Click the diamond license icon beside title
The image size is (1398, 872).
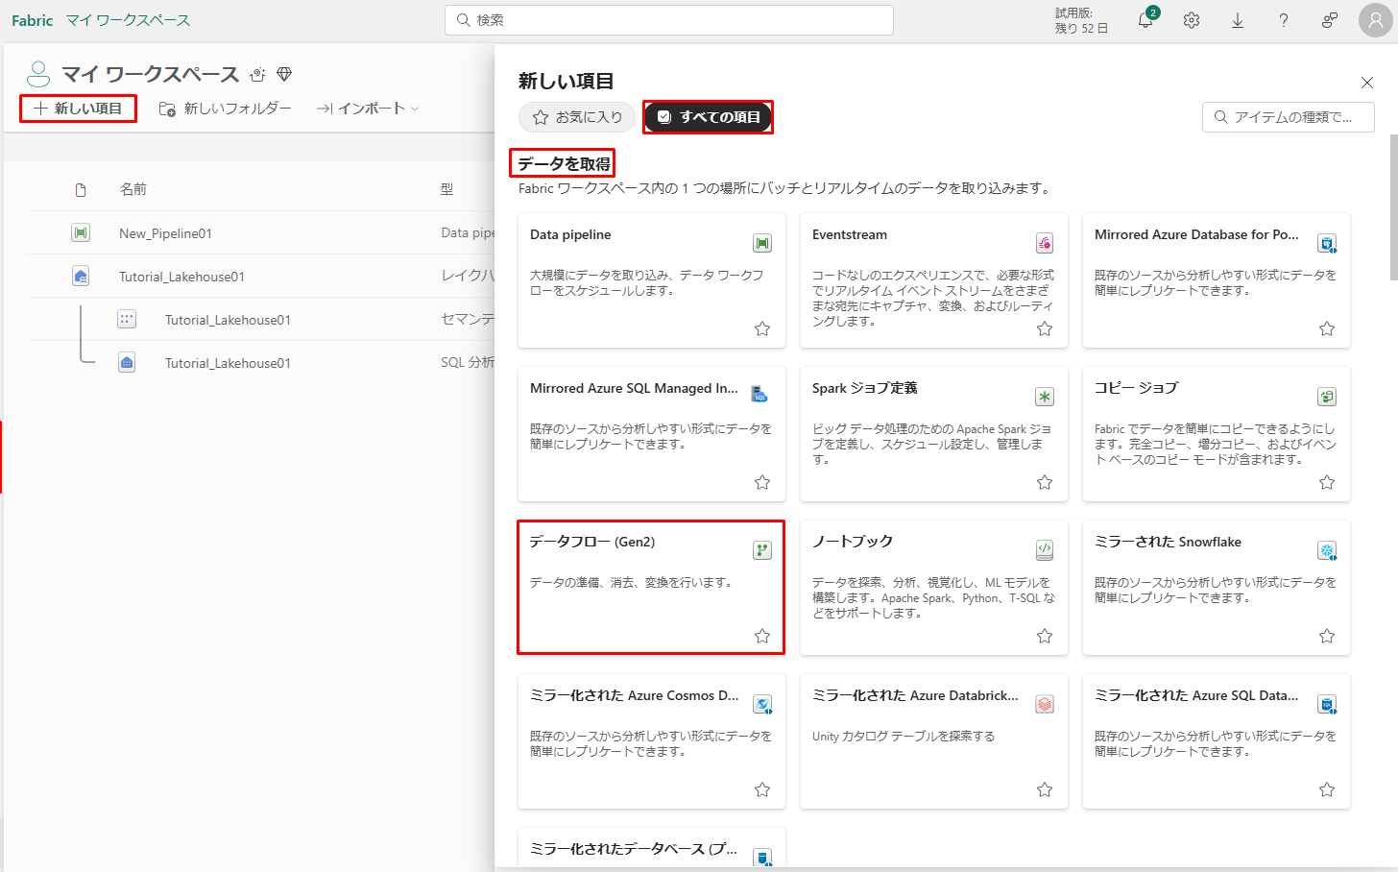(284, 74)
